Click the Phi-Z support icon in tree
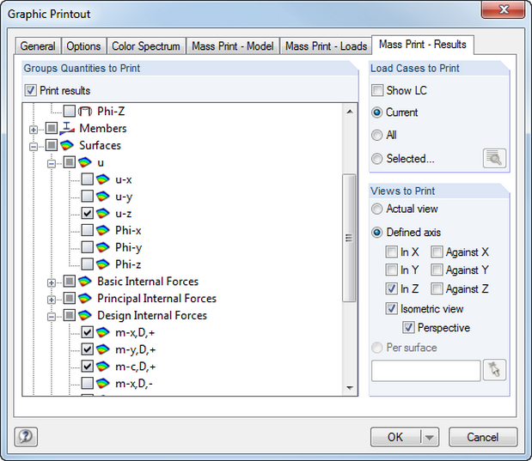This screenshot has width=532, height=461. pyautogui.click(x=85, y=111)
